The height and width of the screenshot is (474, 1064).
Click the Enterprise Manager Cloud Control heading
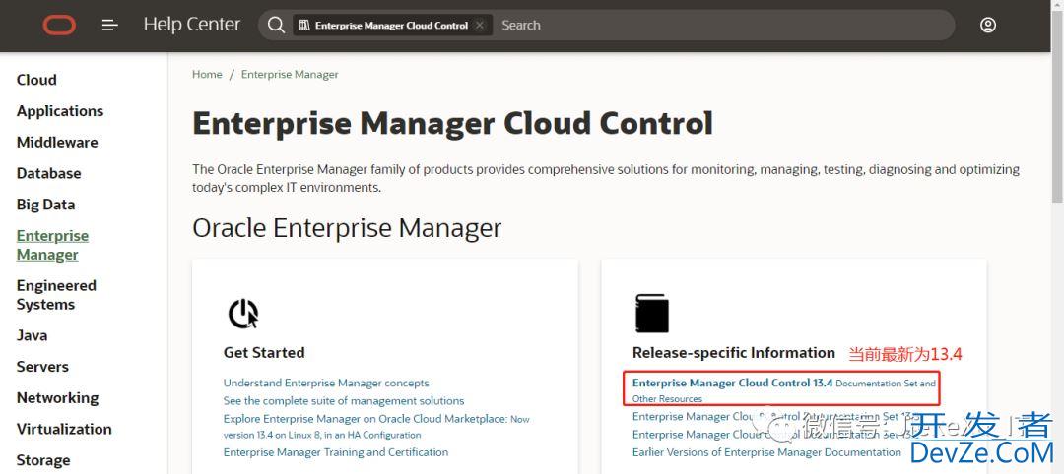452,124
